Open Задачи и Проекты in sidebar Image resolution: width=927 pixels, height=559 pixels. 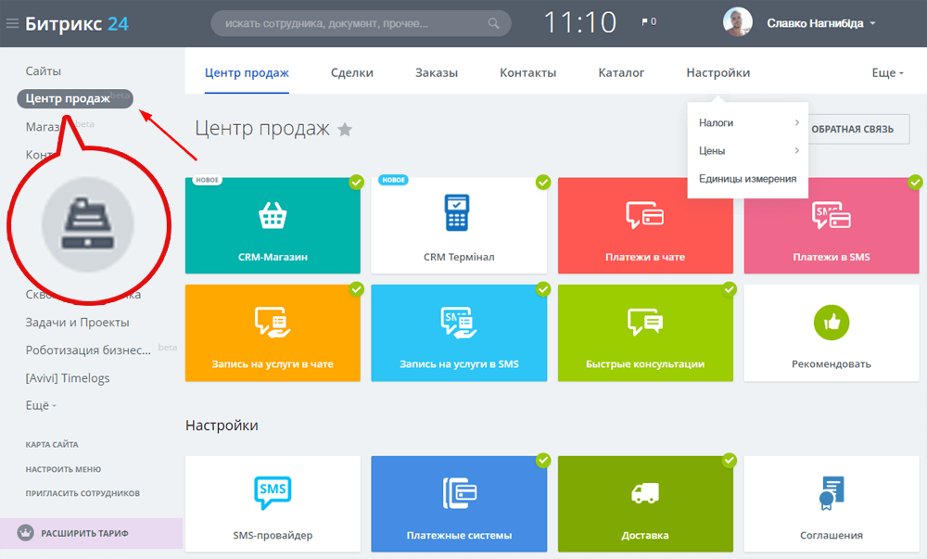78,322
